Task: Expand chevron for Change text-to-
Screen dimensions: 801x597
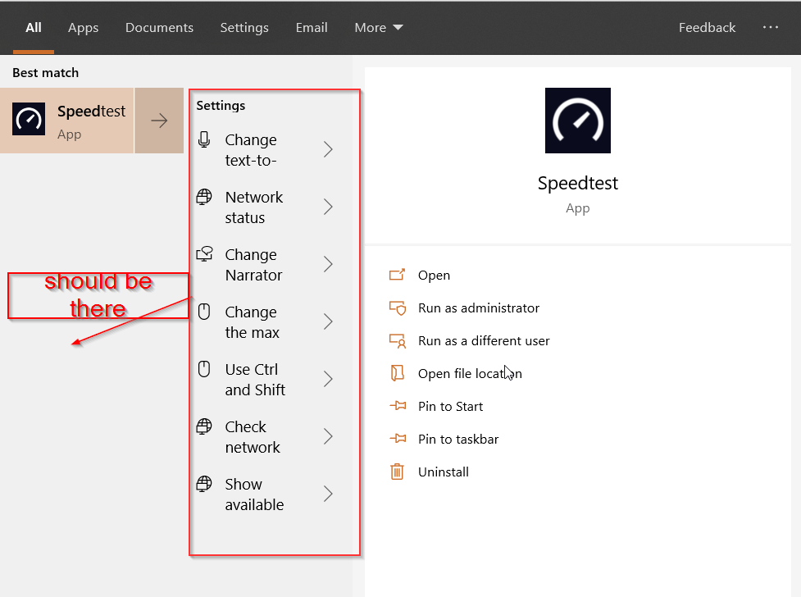Action: [x=329, y=150]
